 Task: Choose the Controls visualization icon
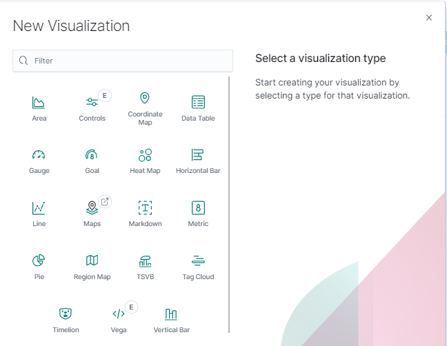point(92,102)
